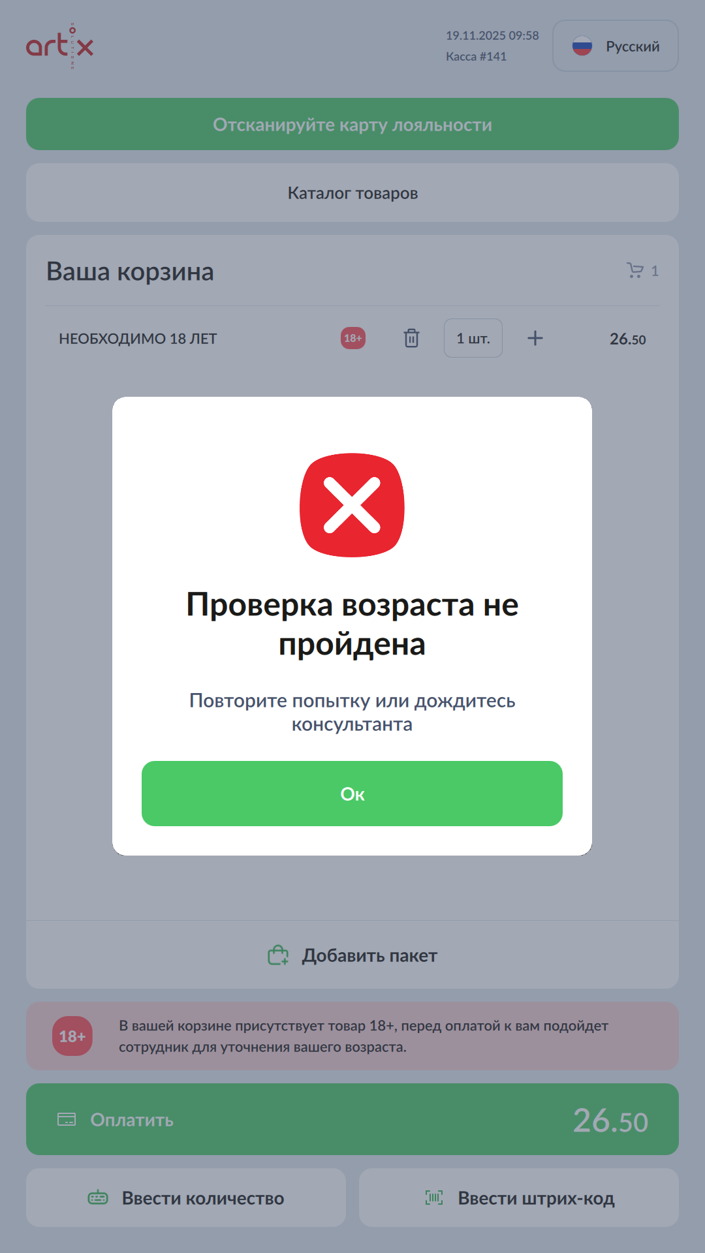Click the Russian flag icon
The width and height of the screenshot is (705, 1253).
tap(582, 46)
